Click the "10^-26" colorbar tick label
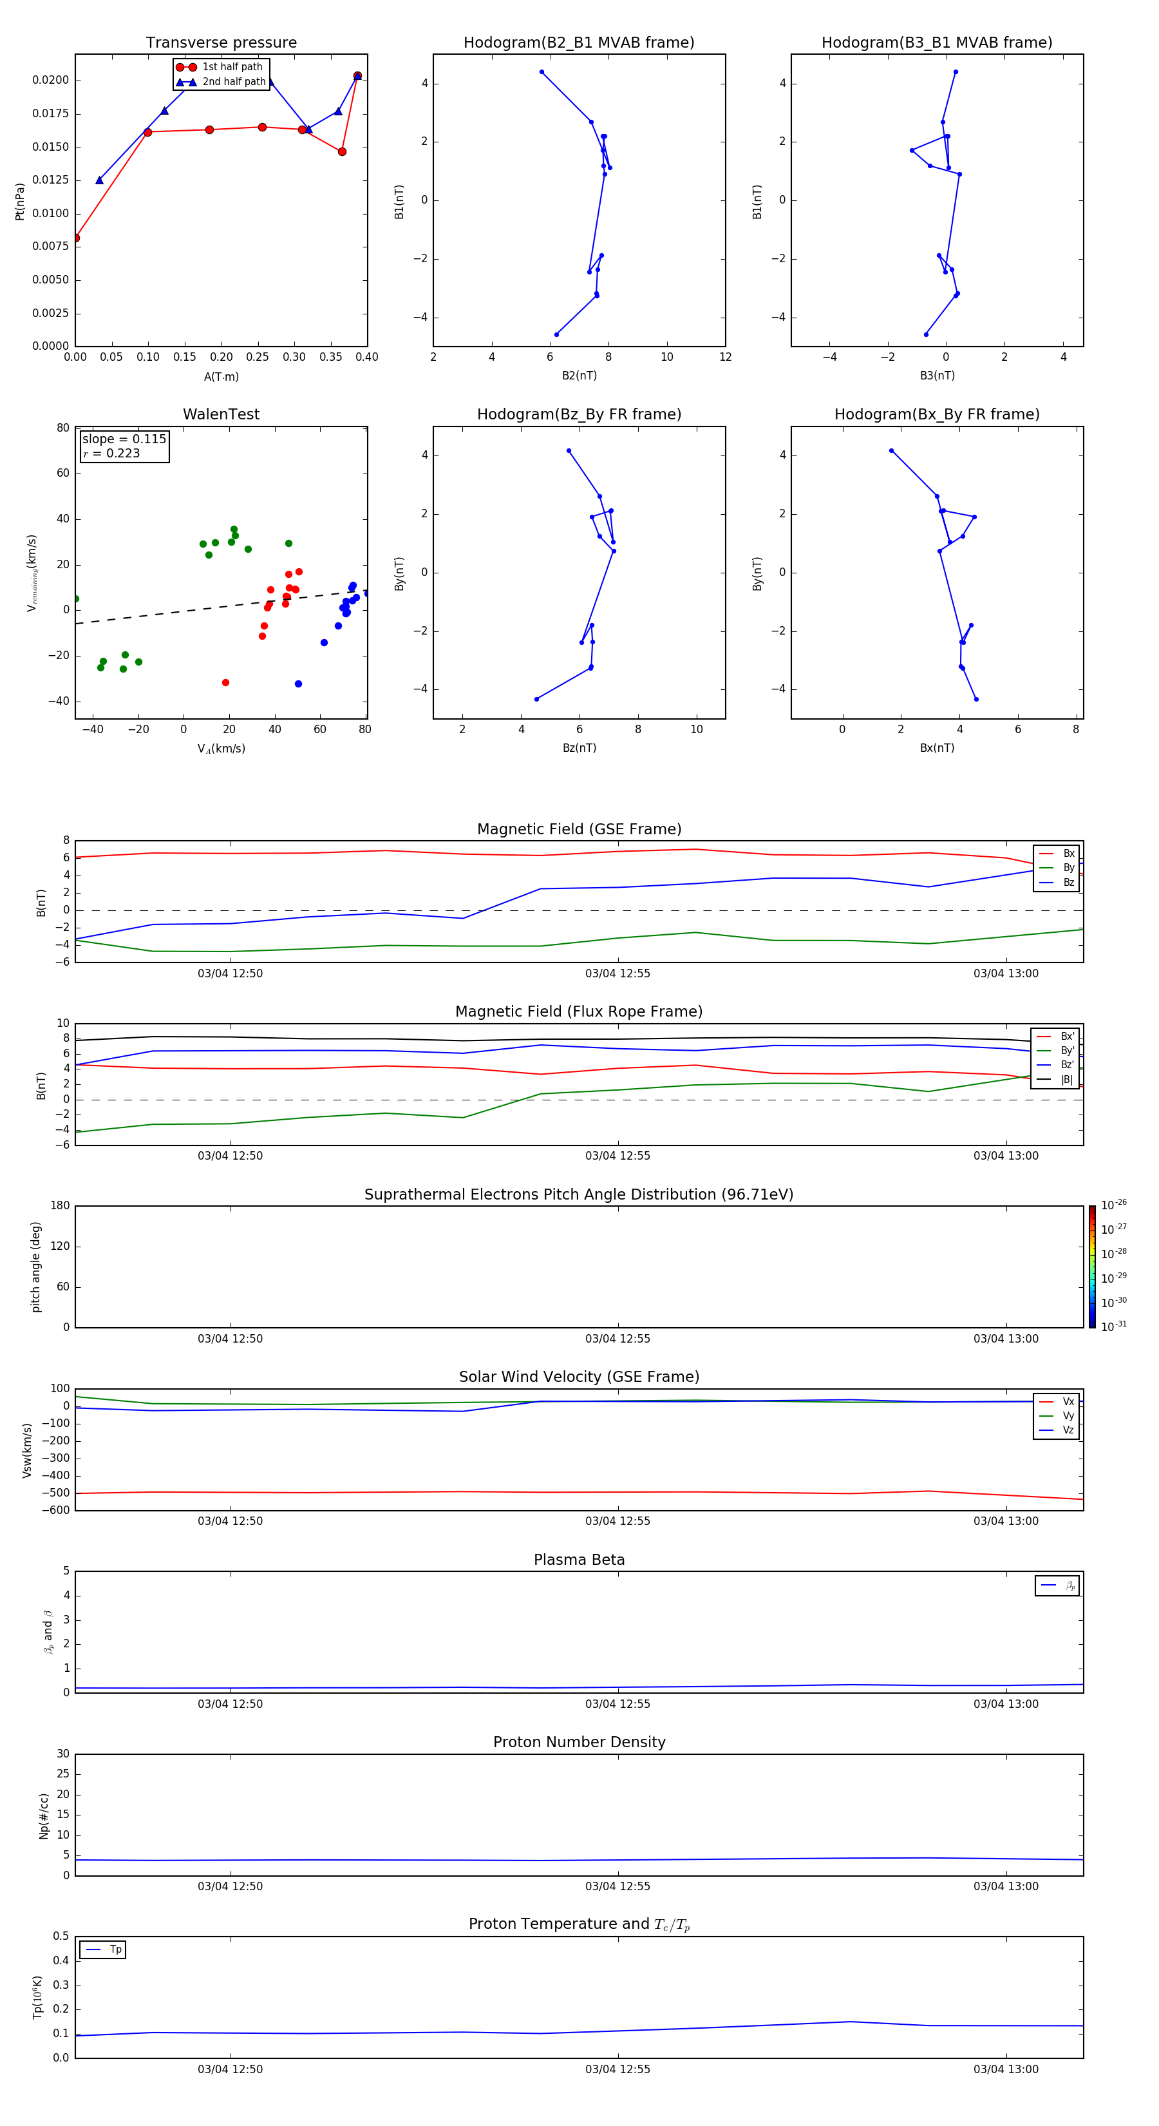The height and width of the screenshot is (2126, 1159). [1114, 1205]
